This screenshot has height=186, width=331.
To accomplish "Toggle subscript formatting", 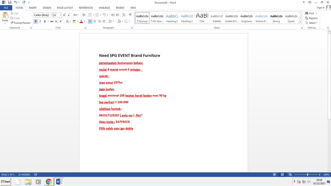I will point(56,21).
